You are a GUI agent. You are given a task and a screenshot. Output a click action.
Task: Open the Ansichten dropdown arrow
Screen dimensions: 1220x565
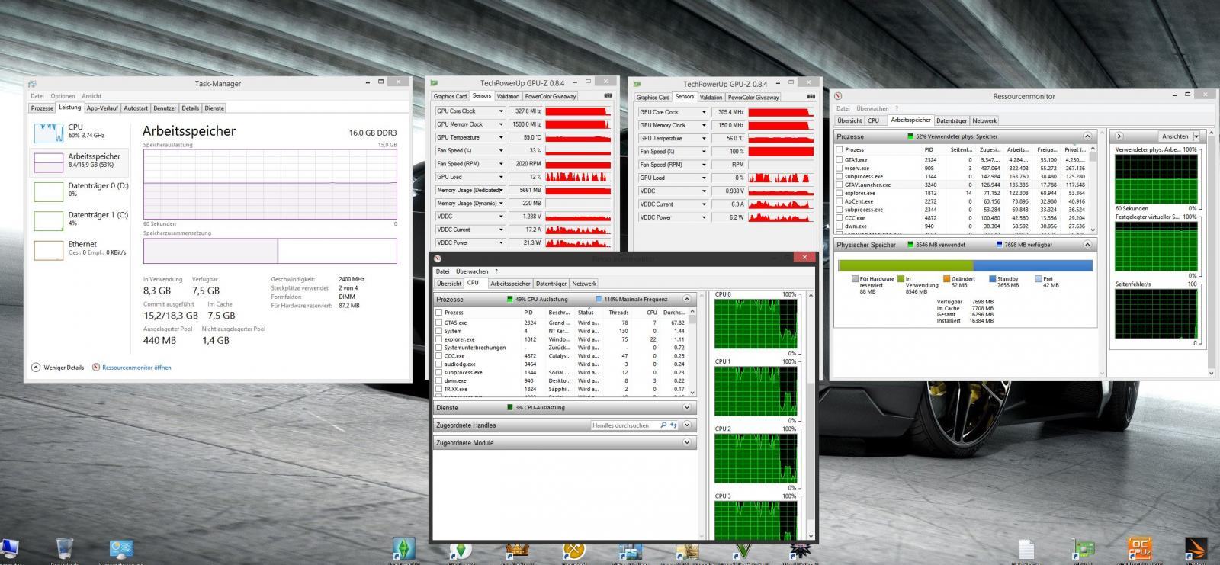[1196, 136]
